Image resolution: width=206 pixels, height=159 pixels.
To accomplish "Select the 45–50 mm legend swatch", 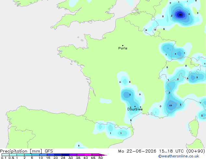I will 96,155.
